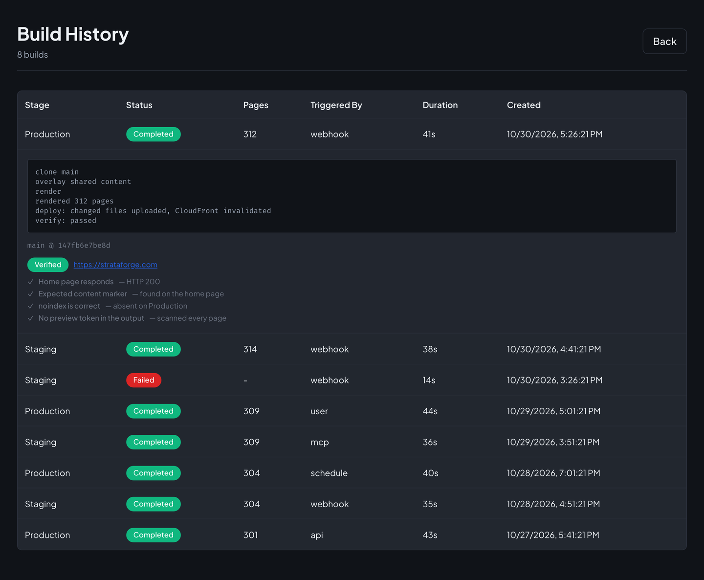Click check mark beside 'Home page responds'
Viewport: 704px width, 580px height.
point(31,282)
